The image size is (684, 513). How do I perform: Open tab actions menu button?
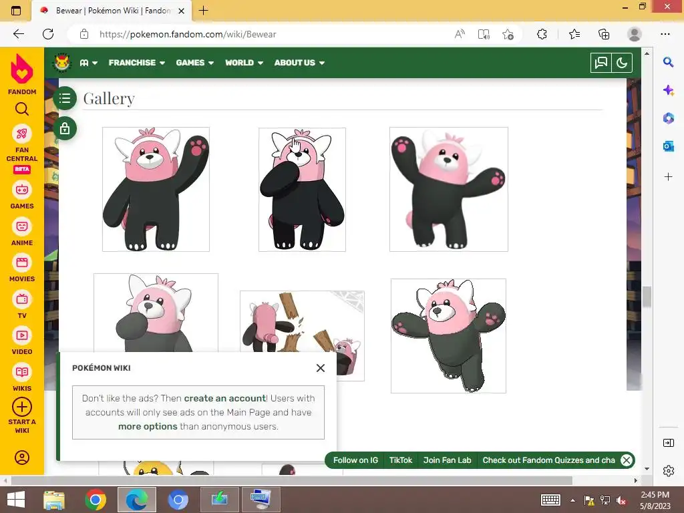[x=16, y=11]
